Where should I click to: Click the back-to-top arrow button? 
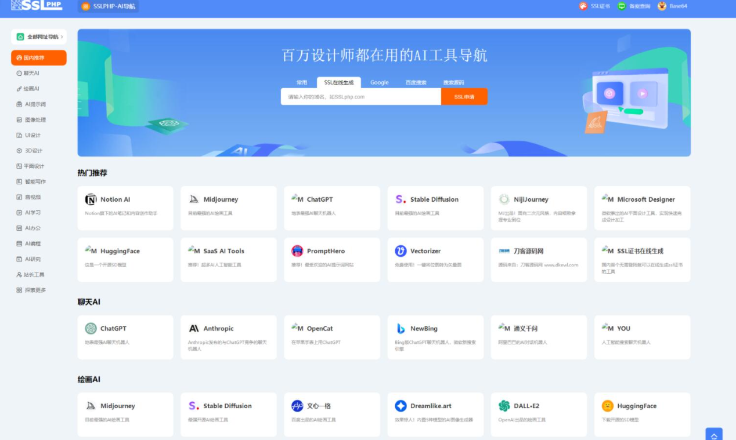click(x=714, y=434)
